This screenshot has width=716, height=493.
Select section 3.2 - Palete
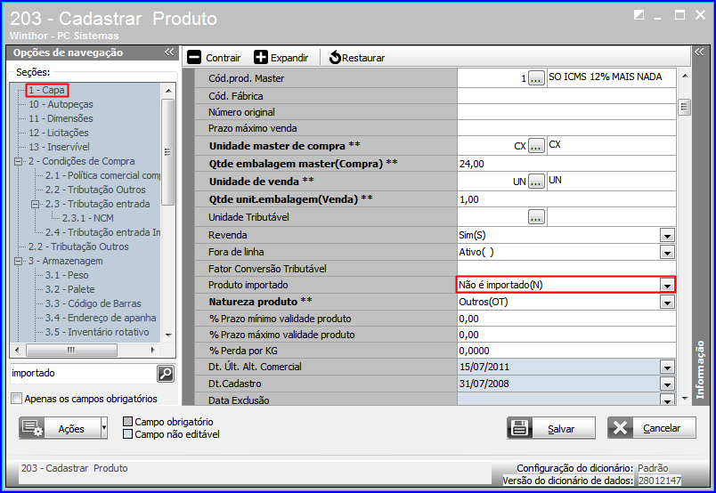tap(69, 289)
